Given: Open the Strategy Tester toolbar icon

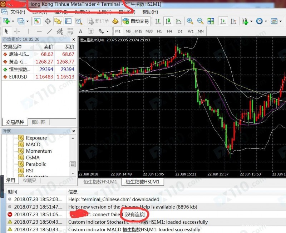Looking at the screenshot, I should coord(79,21).
